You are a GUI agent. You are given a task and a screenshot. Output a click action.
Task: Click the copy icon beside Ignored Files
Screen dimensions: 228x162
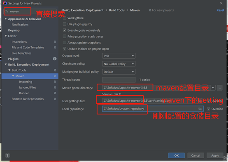coord(55,87)
